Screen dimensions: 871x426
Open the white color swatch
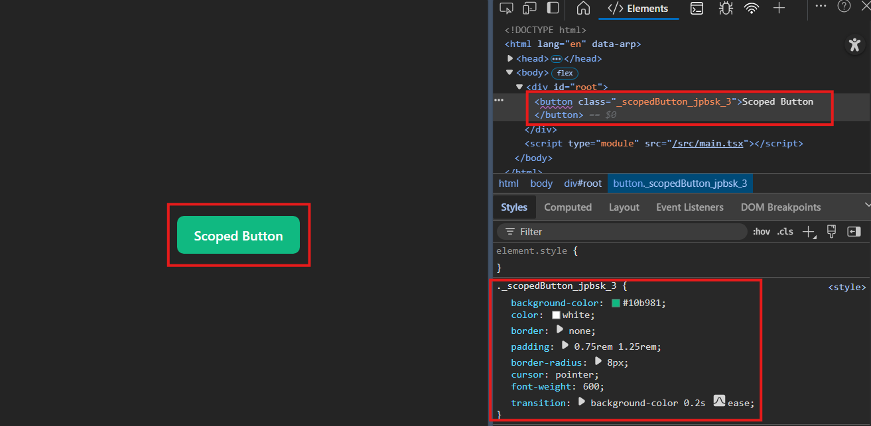click(x=556, y=315)
